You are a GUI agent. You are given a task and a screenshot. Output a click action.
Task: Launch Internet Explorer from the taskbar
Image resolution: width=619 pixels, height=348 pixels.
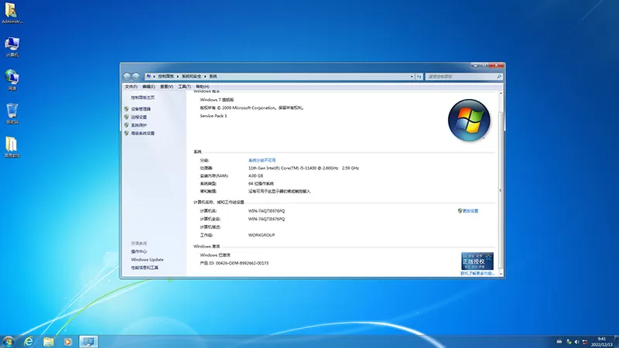pyautogui.click(x=29, y=340)
